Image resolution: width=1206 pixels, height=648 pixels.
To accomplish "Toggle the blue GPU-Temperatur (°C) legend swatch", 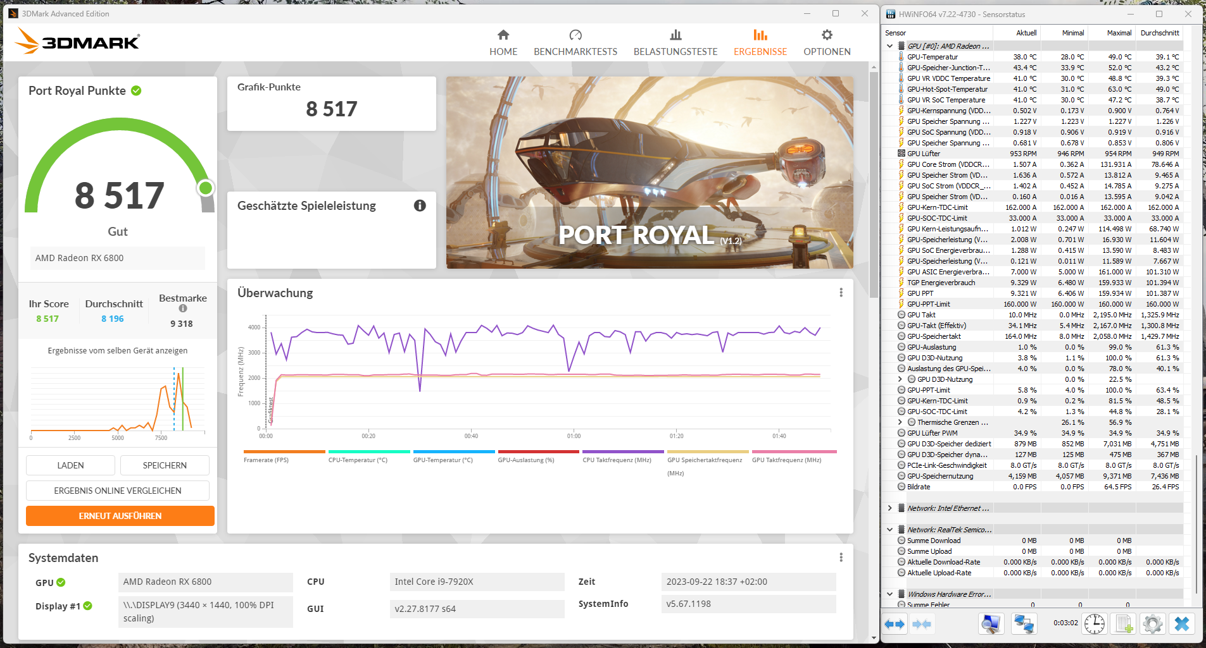I will (454, 451).
